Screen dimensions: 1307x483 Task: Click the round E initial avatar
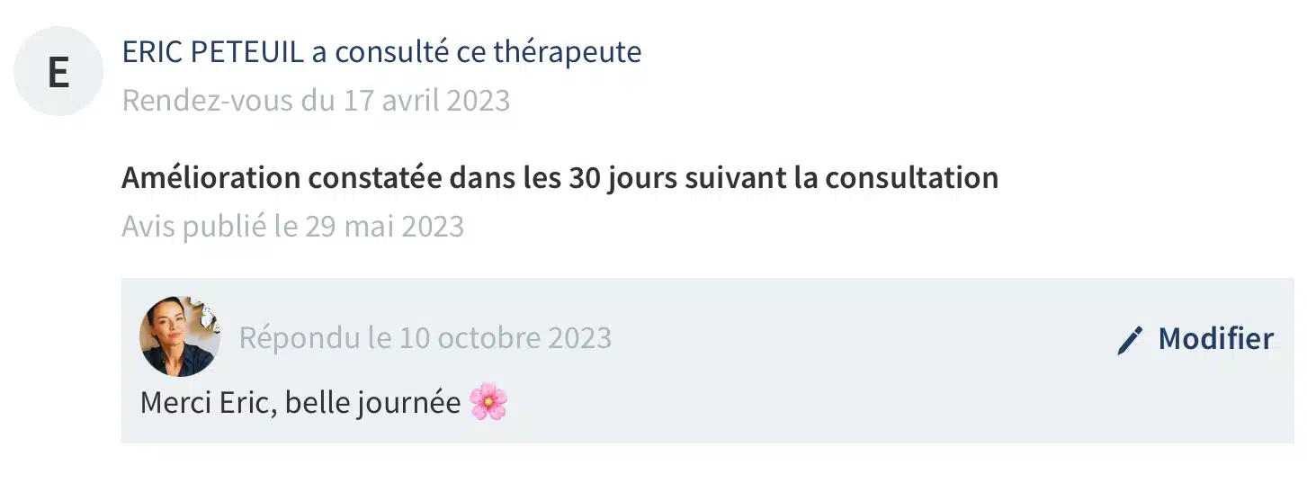pos(58,71)
